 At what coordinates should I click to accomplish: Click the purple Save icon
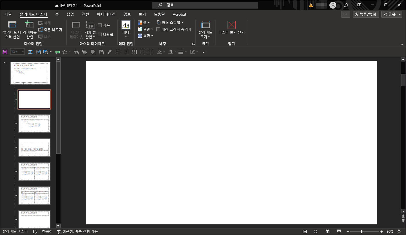point(5,52)
